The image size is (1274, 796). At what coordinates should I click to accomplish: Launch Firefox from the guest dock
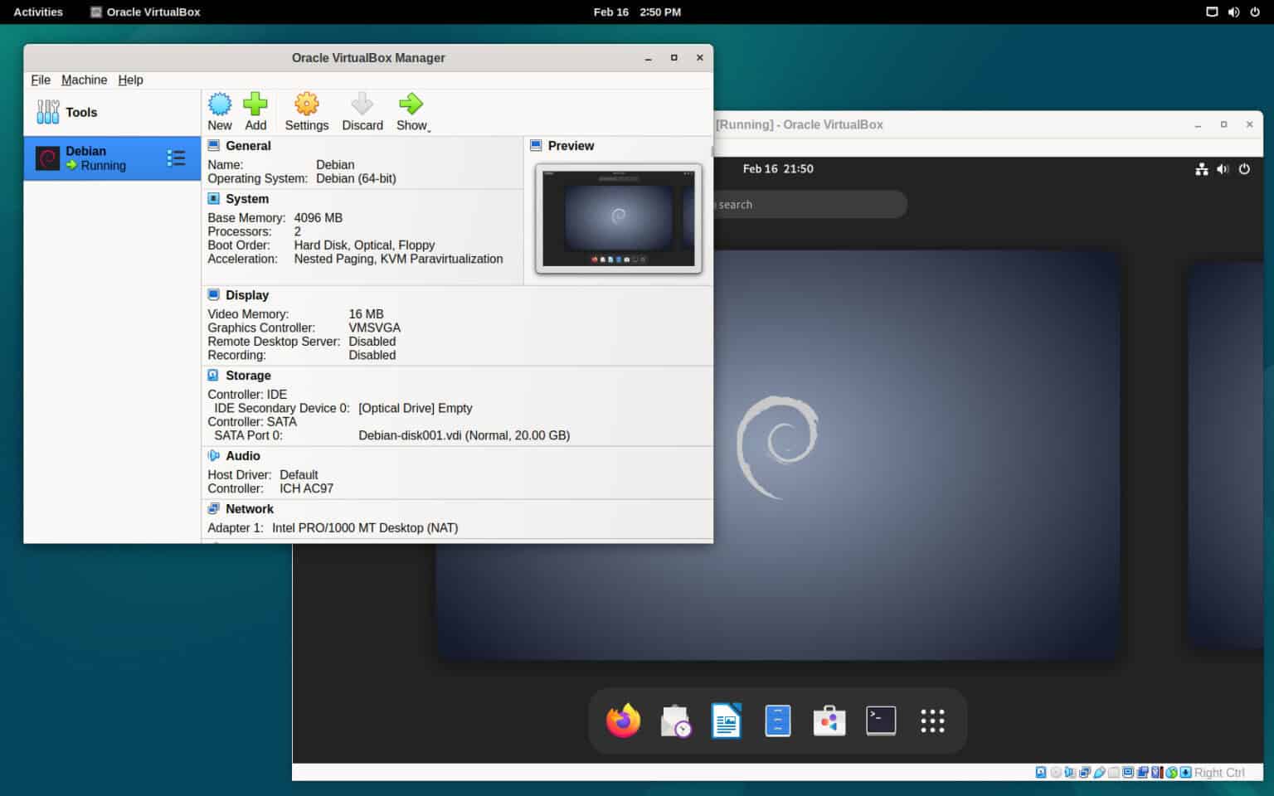[x=622, y=720]
